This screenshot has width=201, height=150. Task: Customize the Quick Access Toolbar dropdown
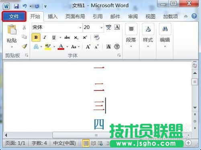click(45, 6)
